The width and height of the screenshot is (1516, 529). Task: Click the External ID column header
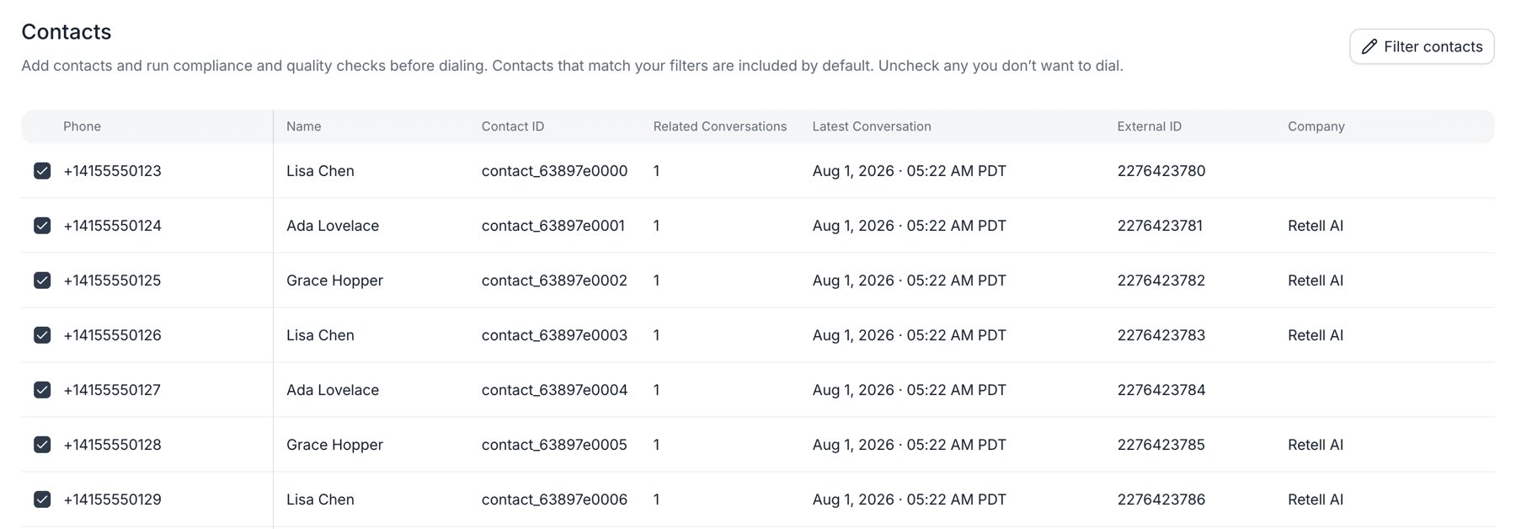click(1150, 126)
